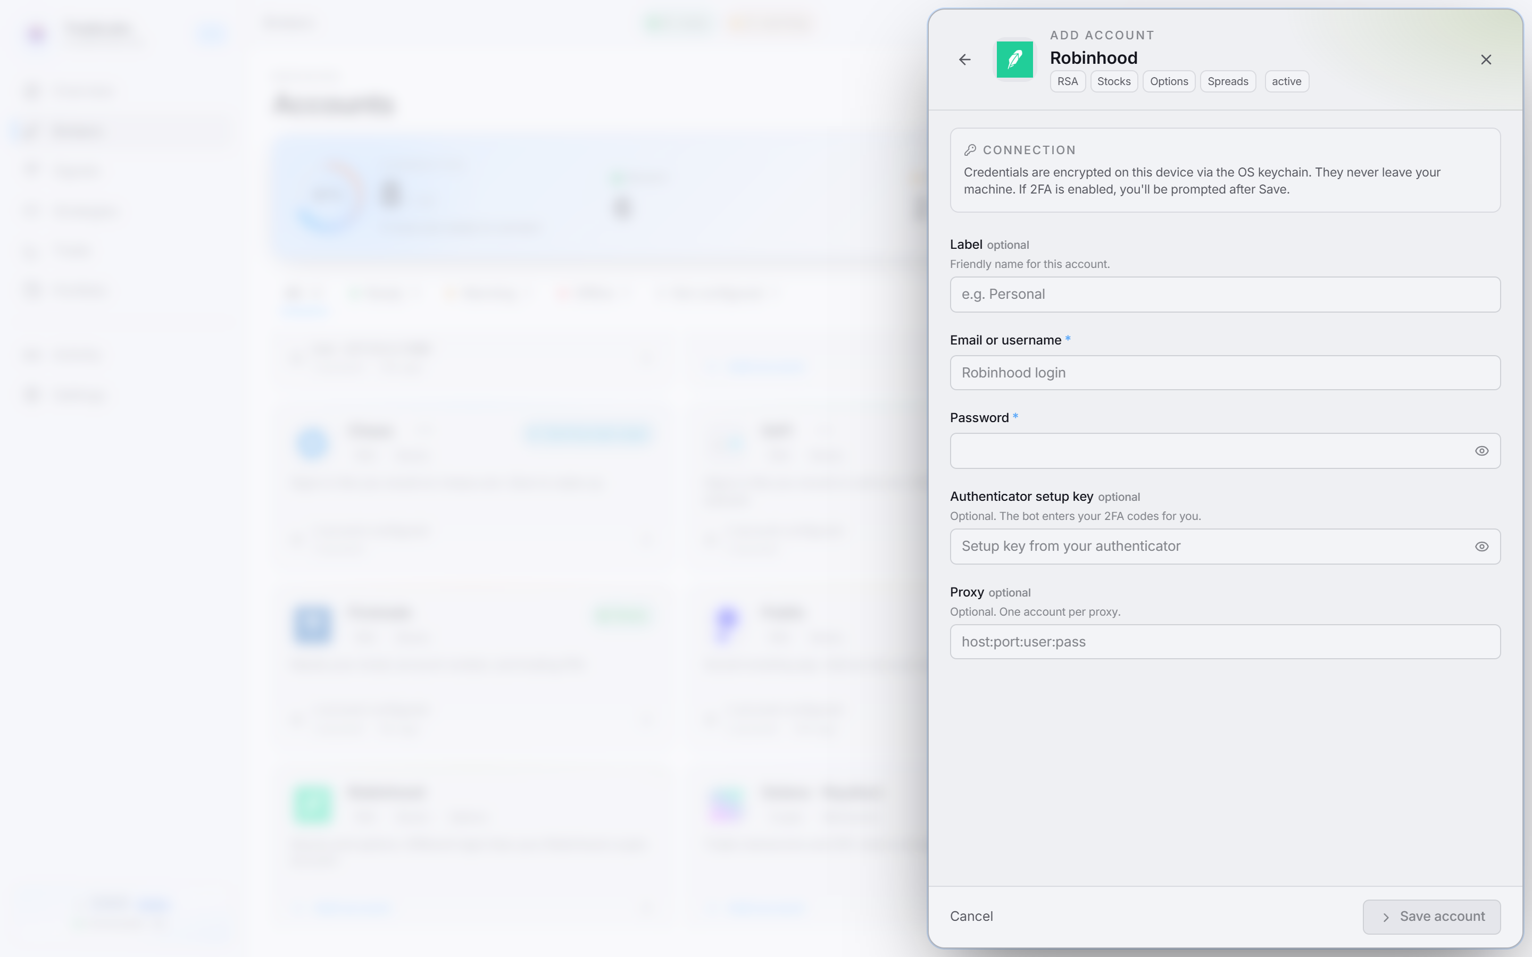Click the RSA tag
Screen dimensions: 1532x957
[x=1067, y=82]
